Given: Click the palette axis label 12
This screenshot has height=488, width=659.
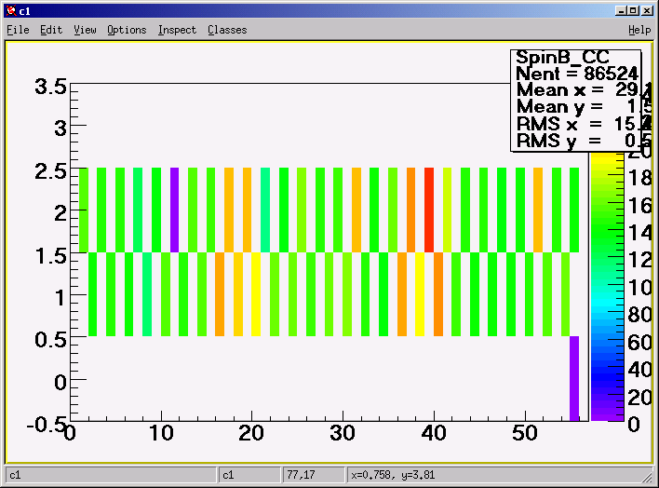Looking at the screenshot, I should click(639, 261).
